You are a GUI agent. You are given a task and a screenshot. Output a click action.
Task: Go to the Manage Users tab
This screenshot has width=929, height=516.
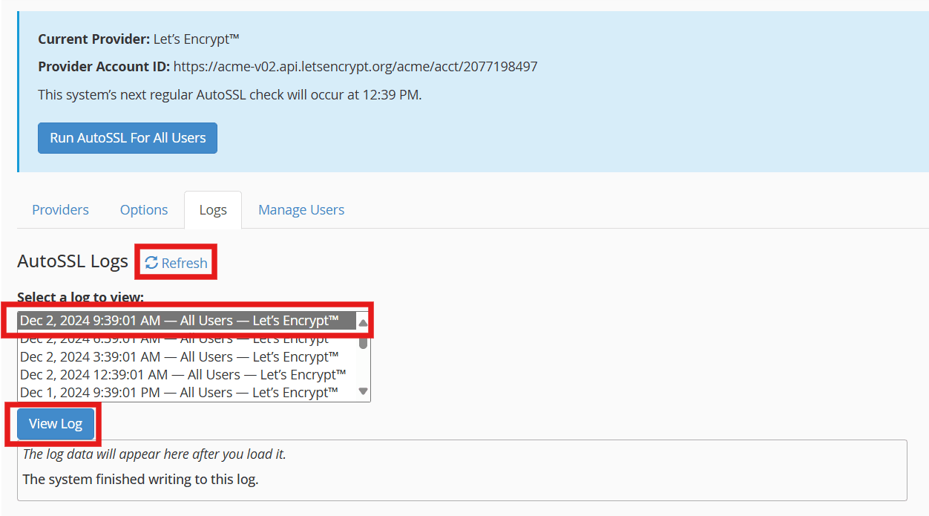(x=301, y=210)
